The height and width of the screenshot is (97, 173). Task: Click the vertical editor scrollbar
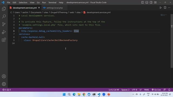coord(172,41)
